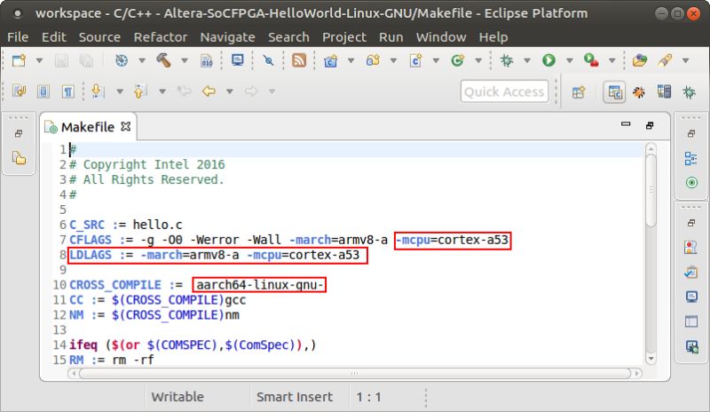The image size is (710, 412).
Task: Click the New C++ Class icon
Action: (458, 60)
